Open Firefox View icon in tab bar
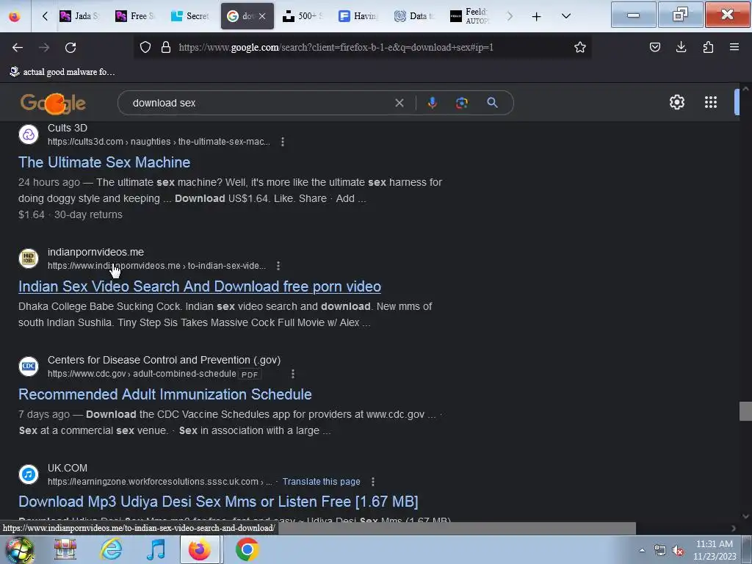 [15, 16]
